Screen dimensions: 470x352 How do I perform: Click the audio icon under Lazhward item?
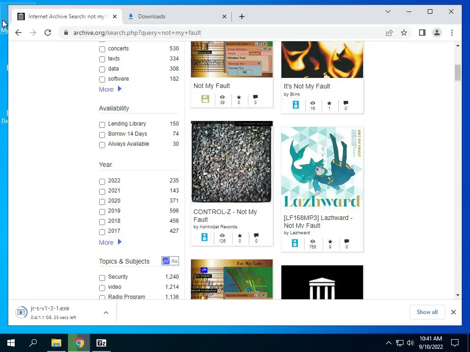tap(295, 243)
